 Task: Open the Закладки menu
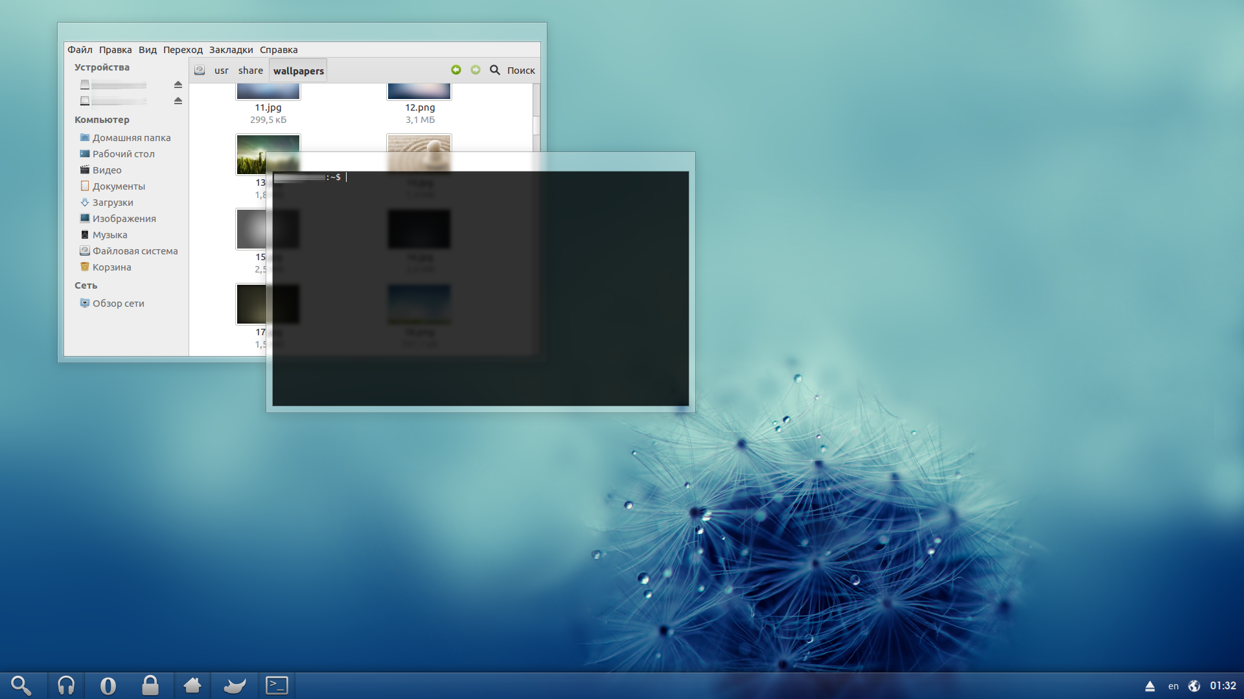[x=231, y=50]
